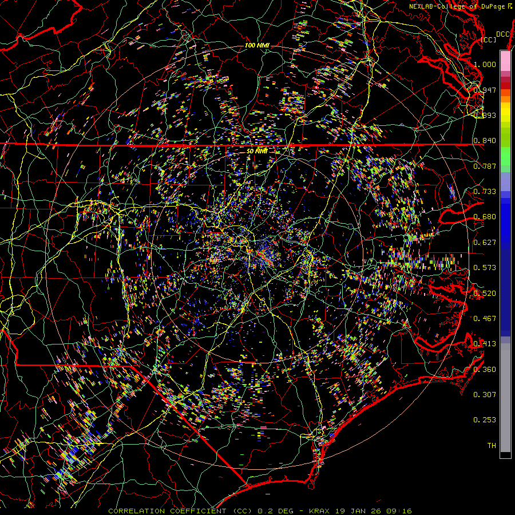515x515 pixels.
Task: Click the 0.467 legend label
Action: tap(485, 319)
